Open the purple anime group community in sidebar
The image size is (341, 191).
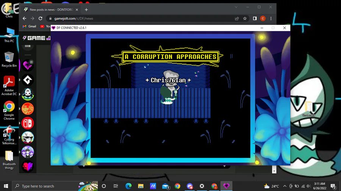tap(28, 152)
